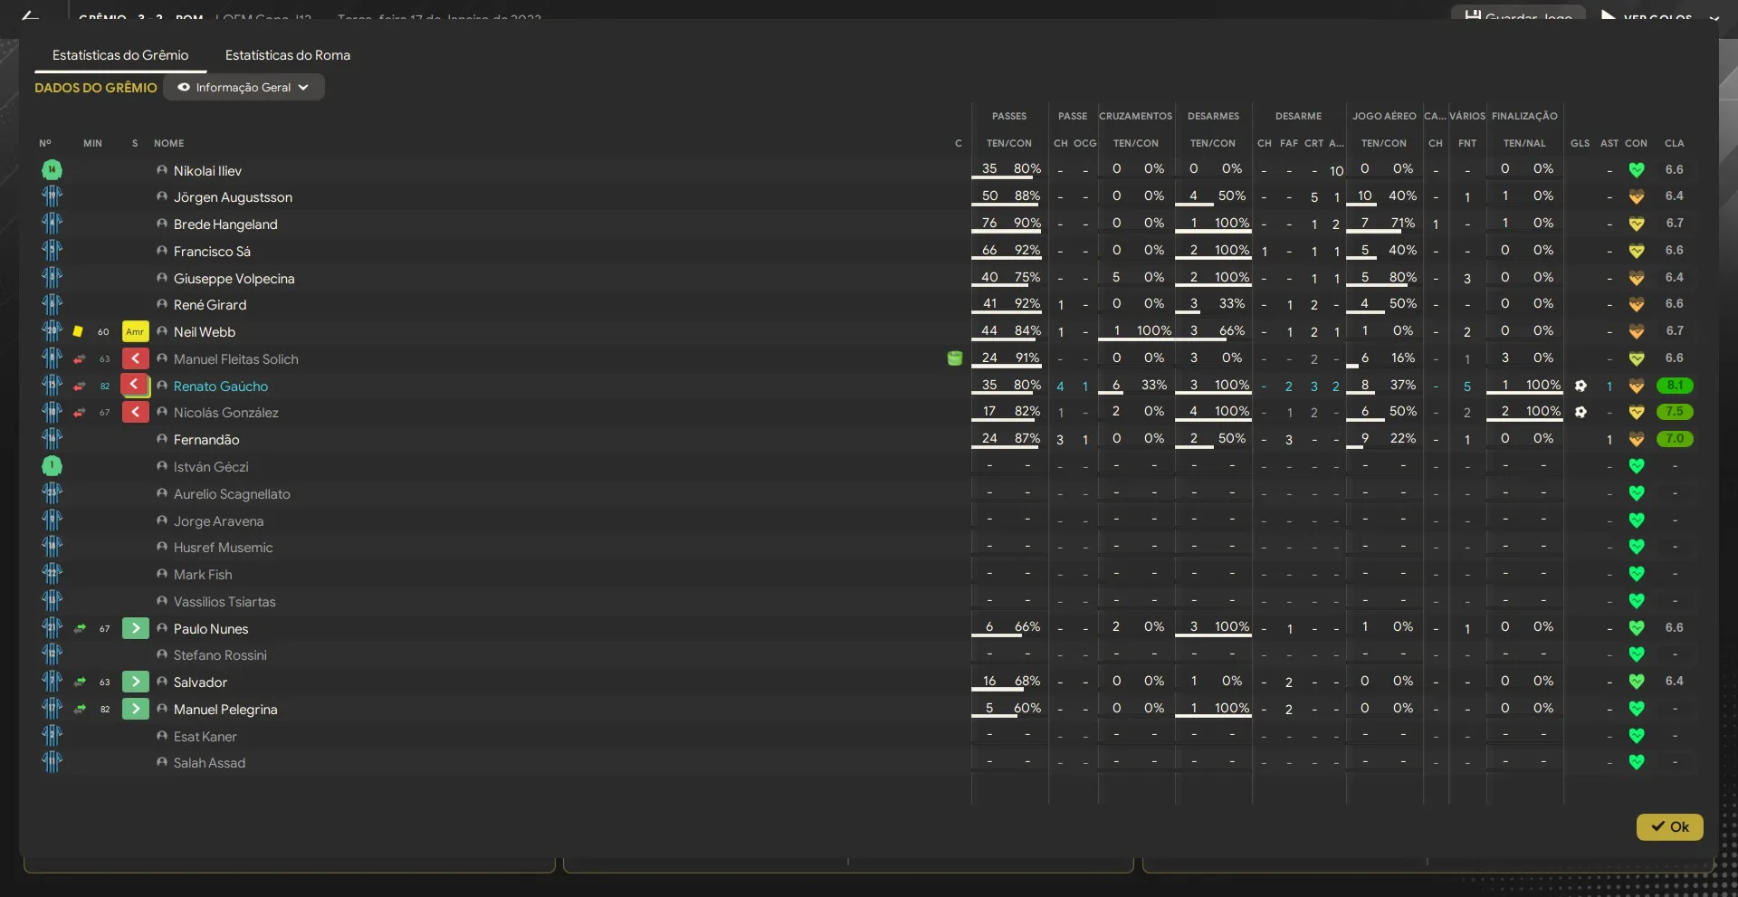Click Neil Webb's yellow card icon

coord(78,331)
